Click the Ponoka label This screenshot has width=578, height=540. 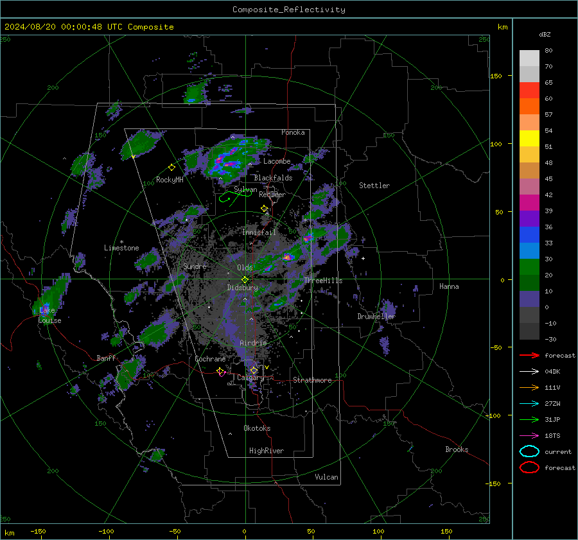(293, 132)
